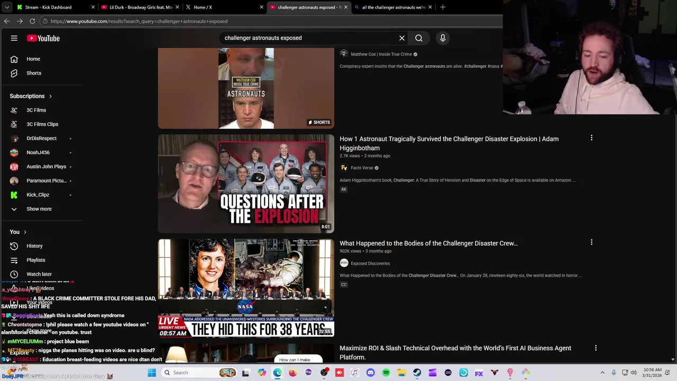677x381 pixels.
Task: Switch to the Stream - Kick Dashboard tab
Action: (49, 7)
